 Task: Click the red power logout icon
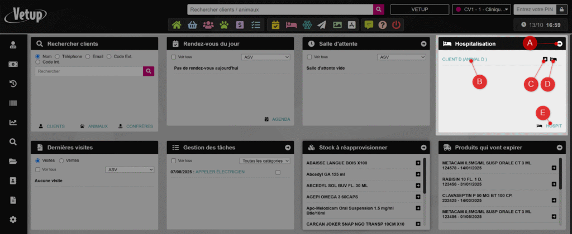(x=397, y=25)
